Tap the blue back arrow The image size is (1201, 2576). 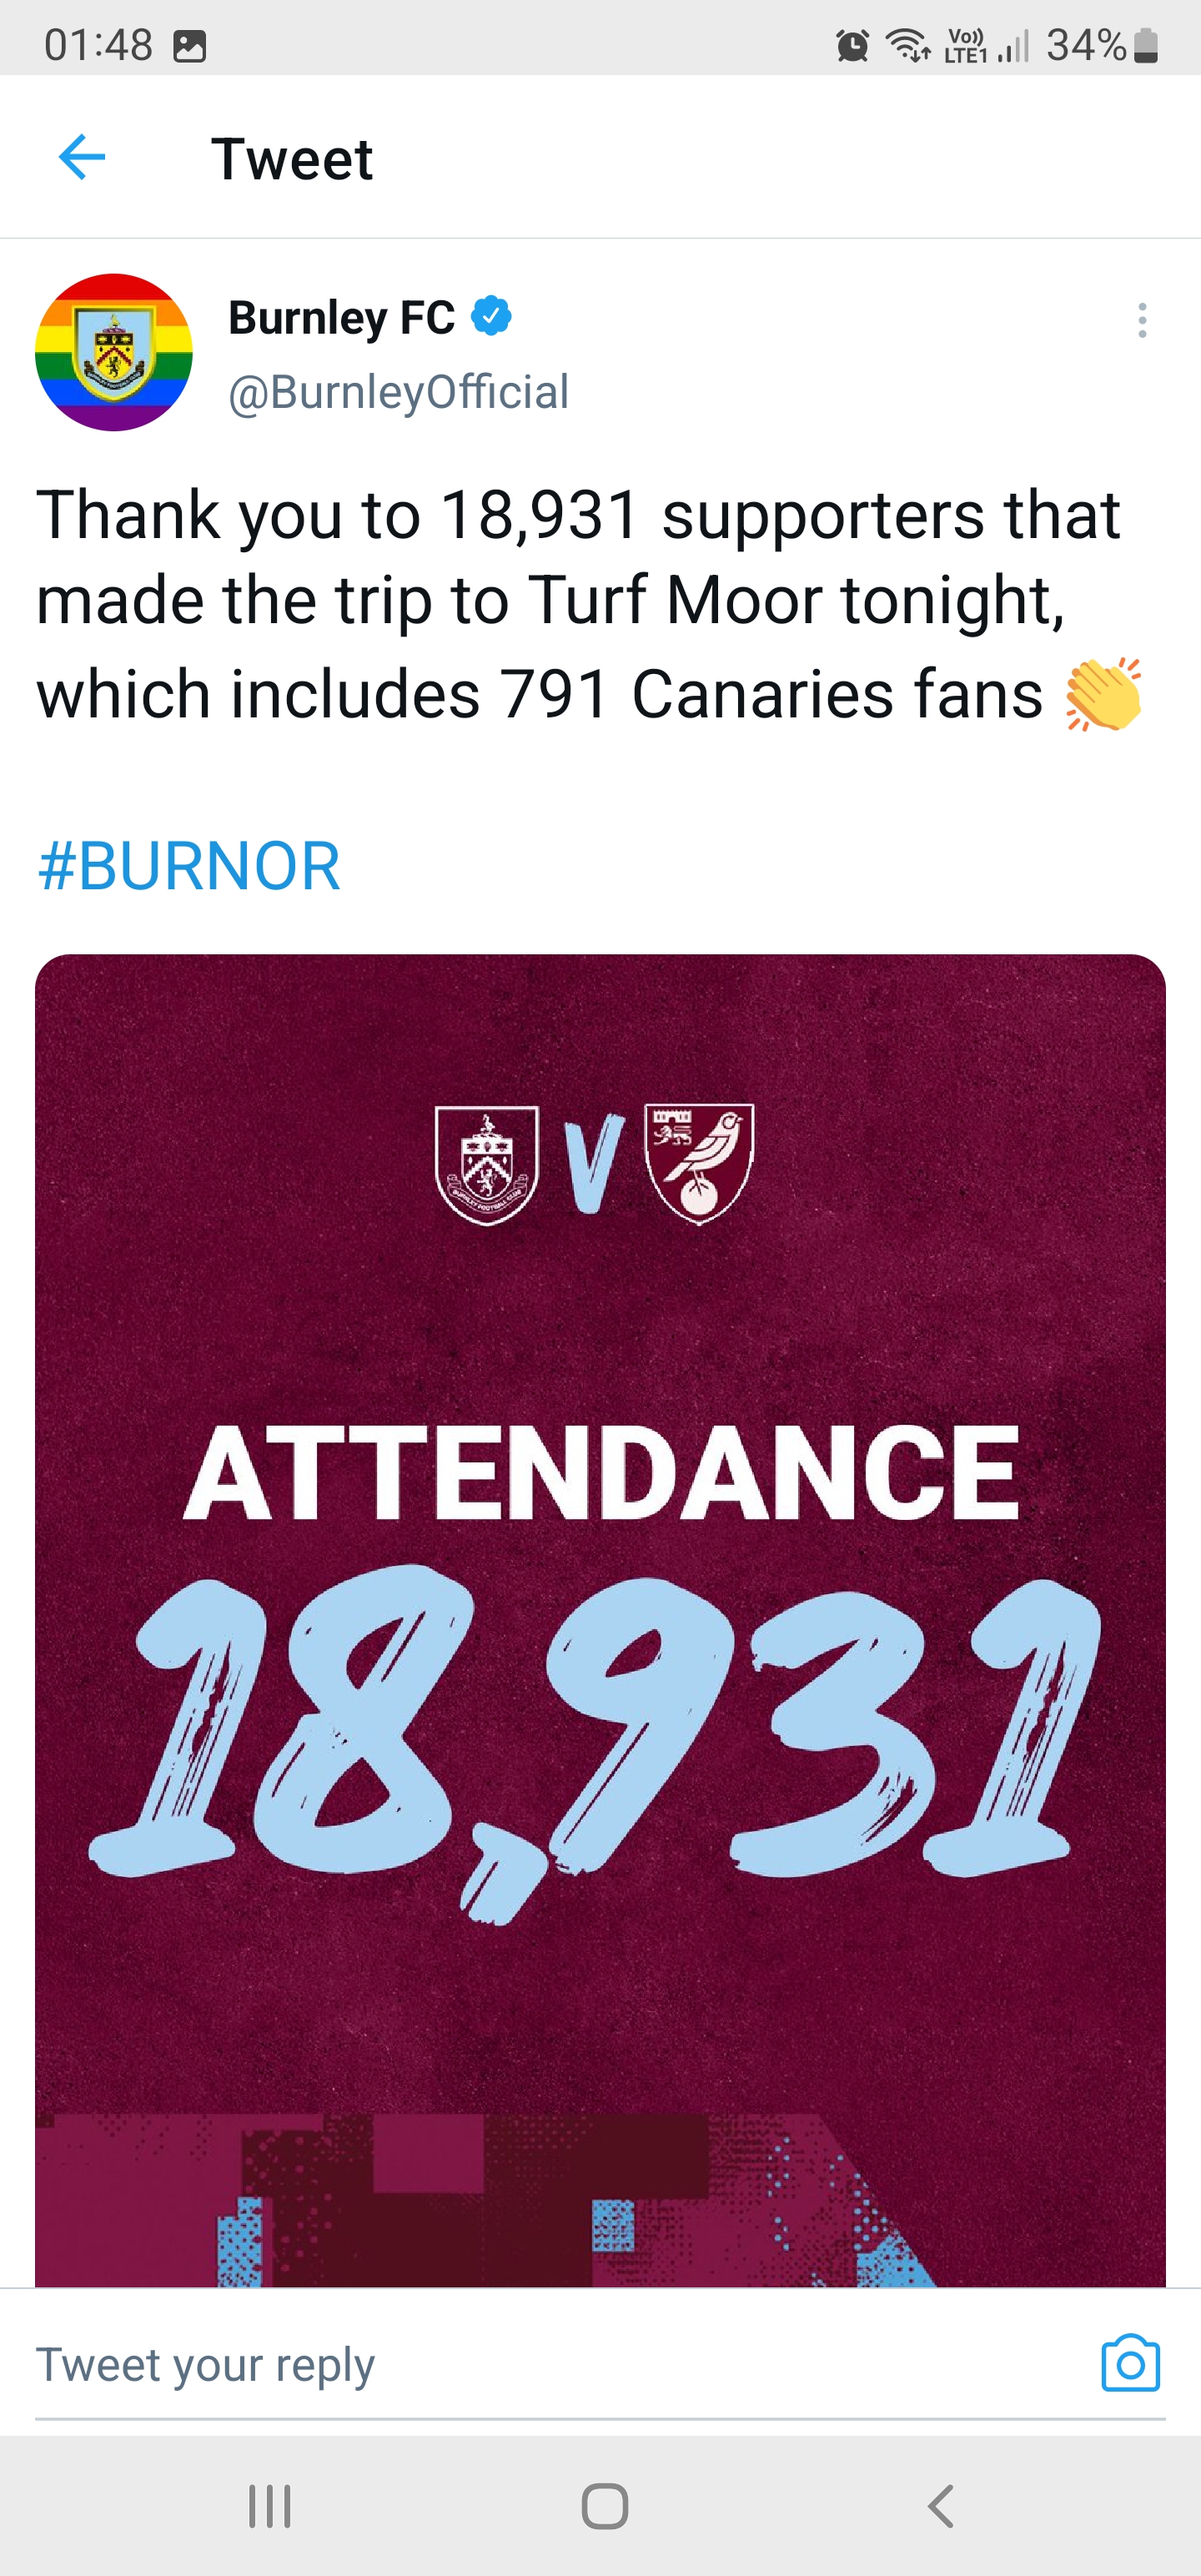[x=82, y=158]
